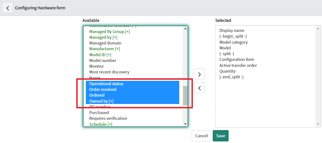The width and height of the screenshot is (322, 143).
Task: Select Active transfer order entry
Action: click(238, 65)
